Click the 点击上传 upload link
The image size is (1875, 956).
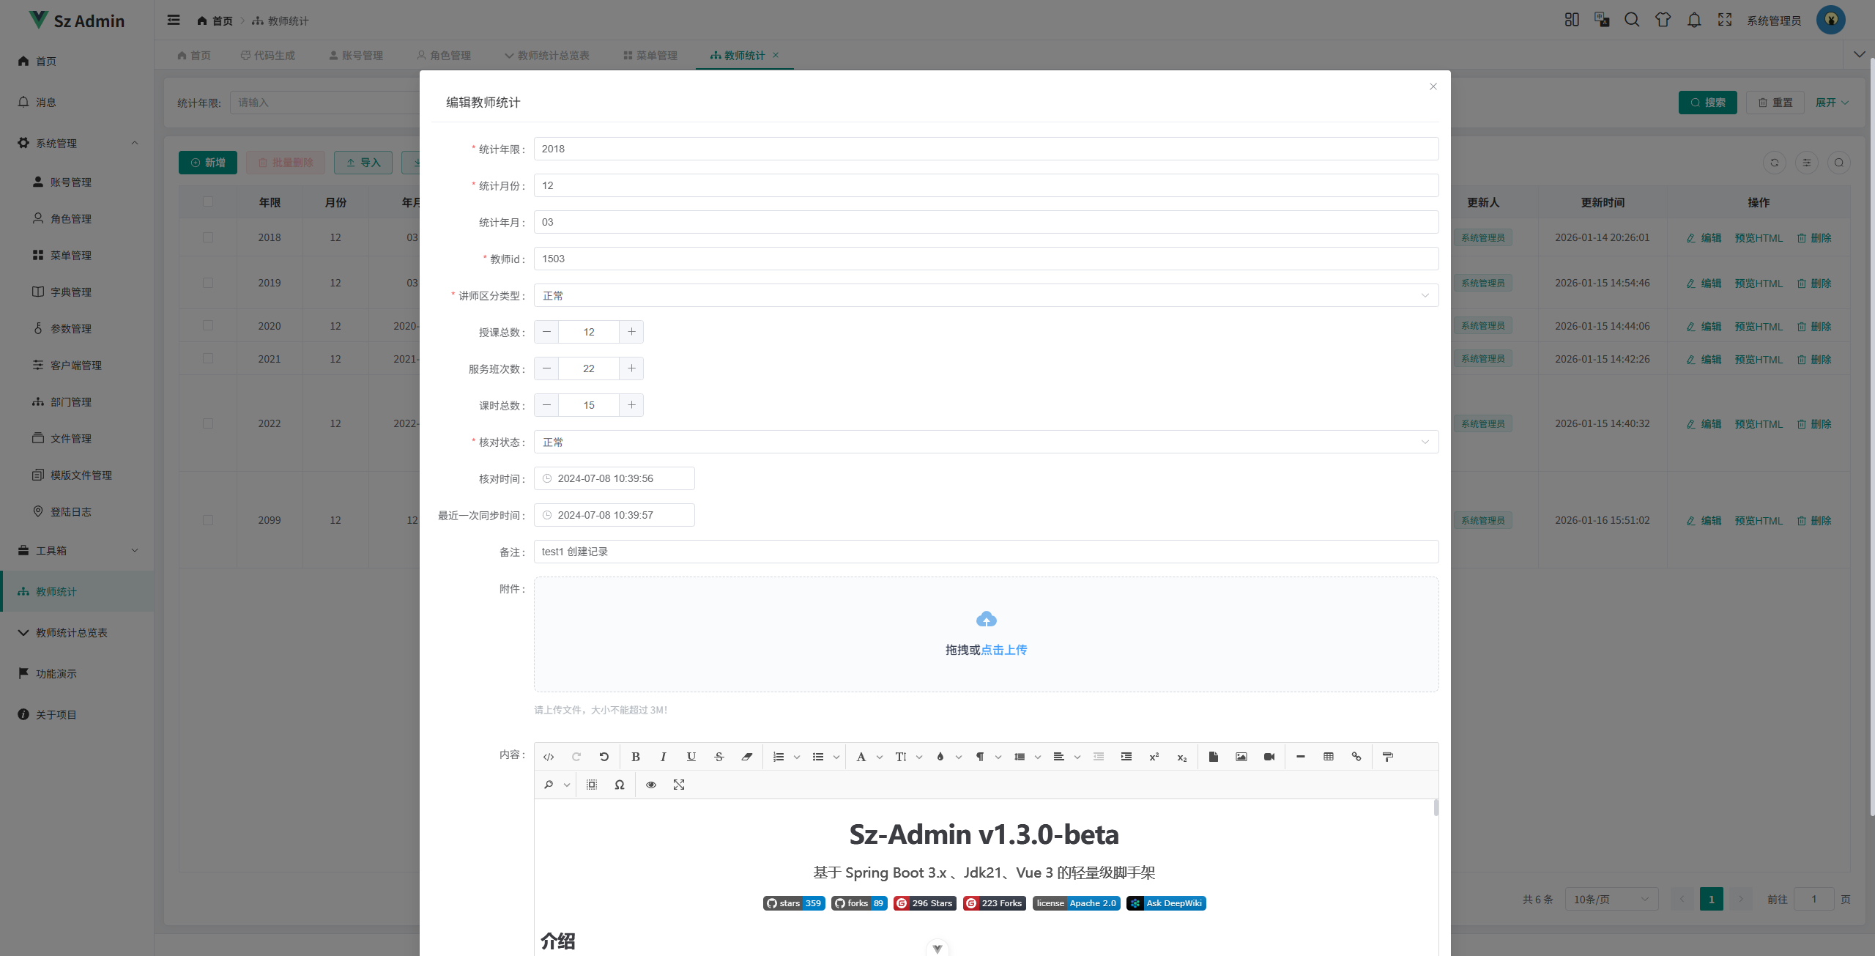pyautogui.click(x=1003, y=650)
